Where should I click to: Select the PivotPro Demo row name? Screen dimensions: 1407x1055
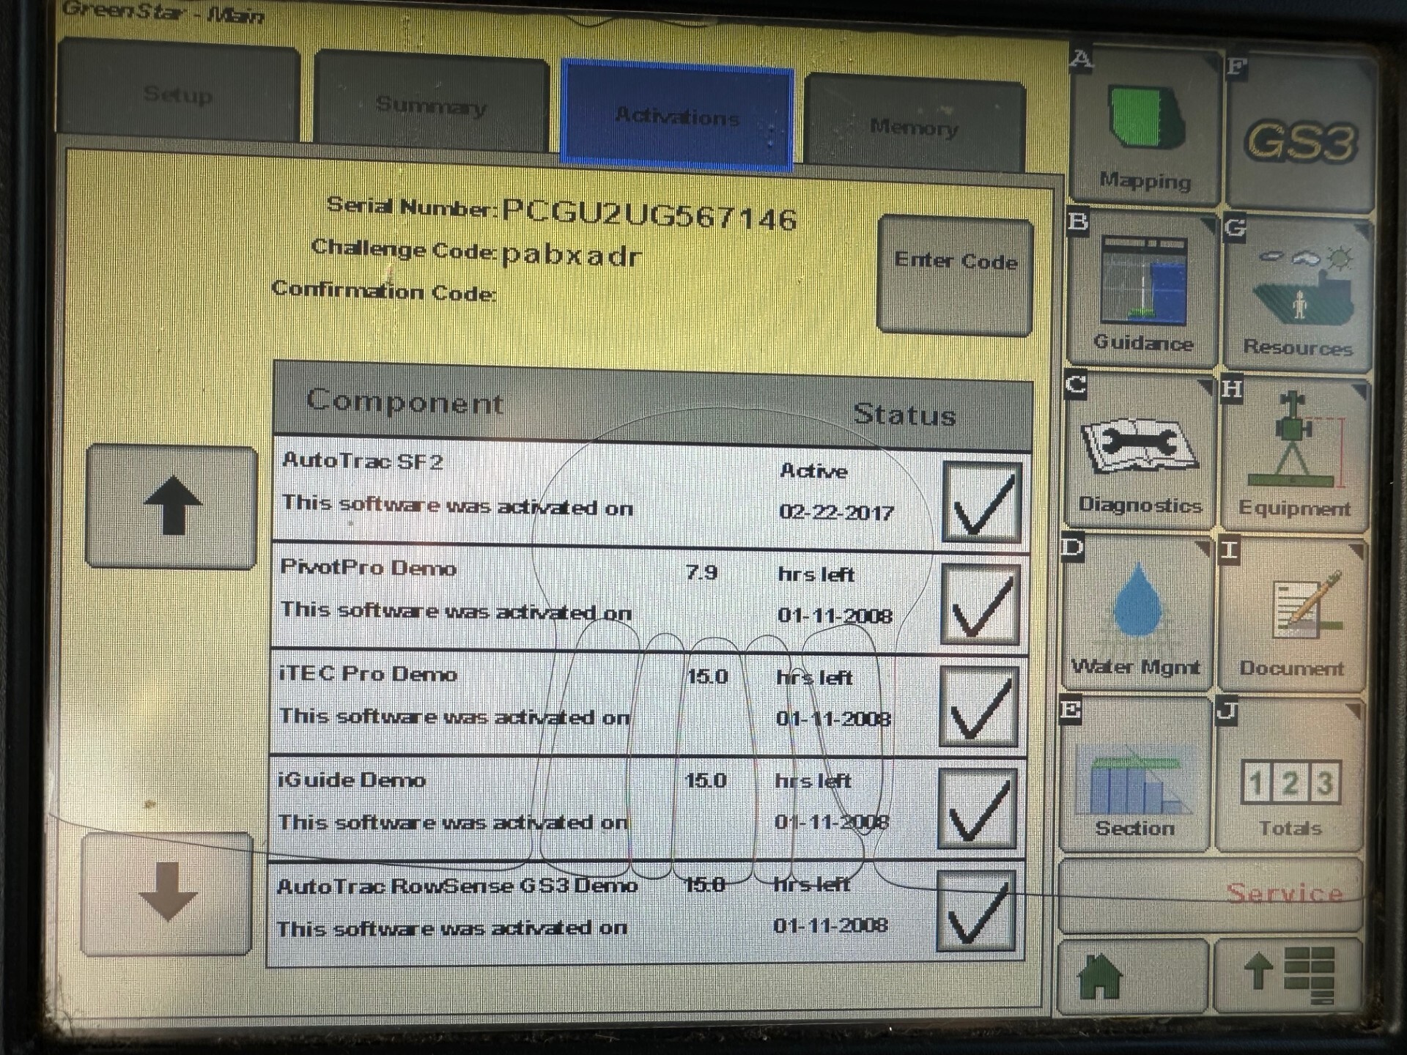click(x=369, y=567)
